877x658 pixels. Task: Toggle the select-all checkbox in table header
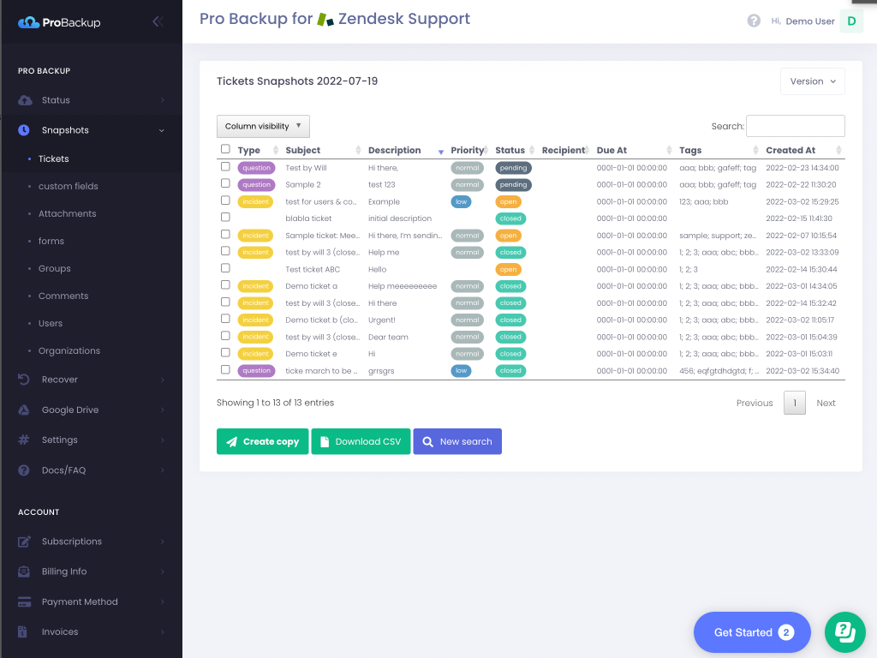(x=225, y=149)
